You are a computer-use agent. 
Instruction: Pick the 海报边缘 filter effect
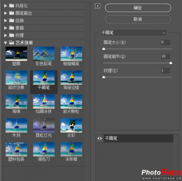point(71,78)
